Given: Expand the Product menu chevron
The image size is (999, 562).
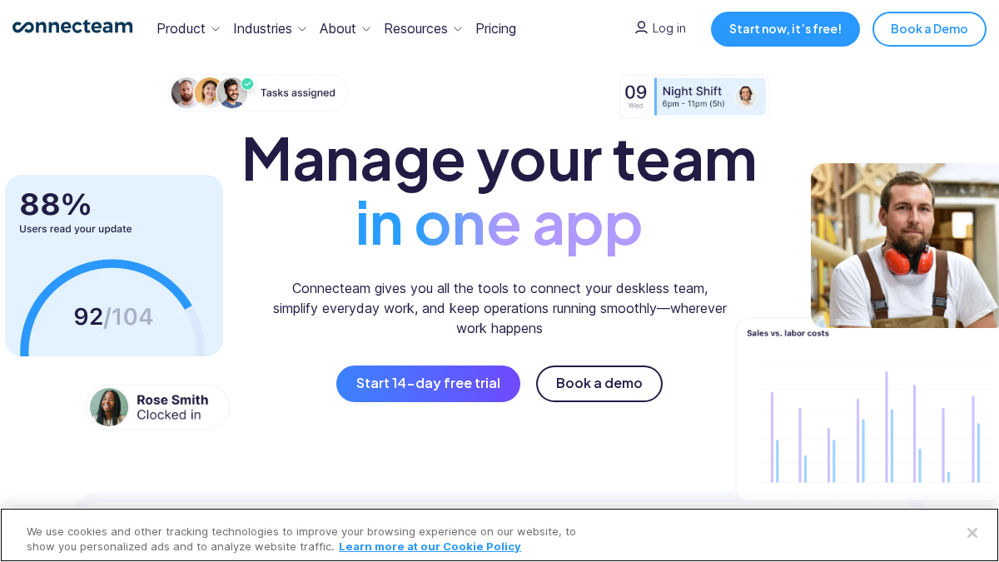Looking at the screenshot, I should (x=216, y=29).
